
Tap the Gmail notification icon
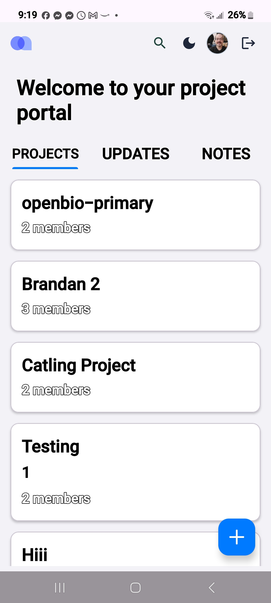[x=93, y=16]
